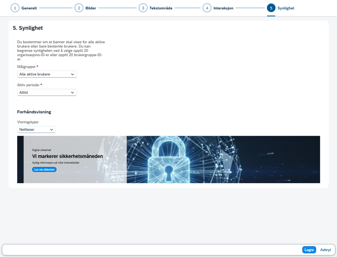Open the Alltid period selector
The width and height of the screenshot is (337, 257).
pos(47,92)
